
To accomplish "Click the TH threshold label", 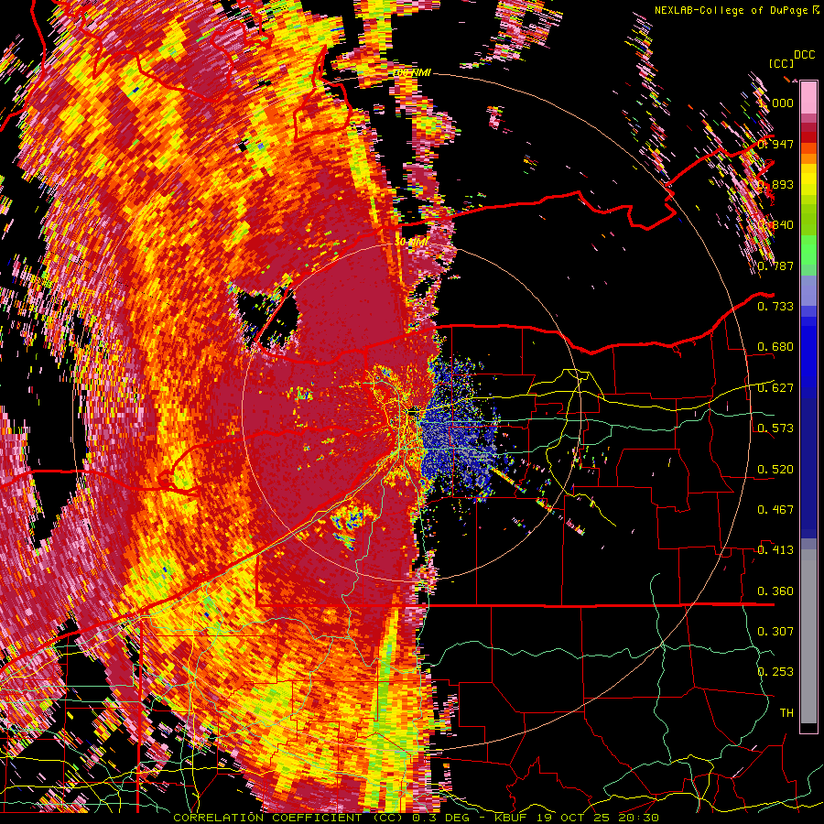I will [x=786, y=712].
